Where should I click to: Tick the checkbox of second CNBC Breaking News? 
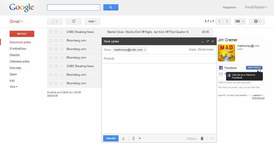coord(51,66)
